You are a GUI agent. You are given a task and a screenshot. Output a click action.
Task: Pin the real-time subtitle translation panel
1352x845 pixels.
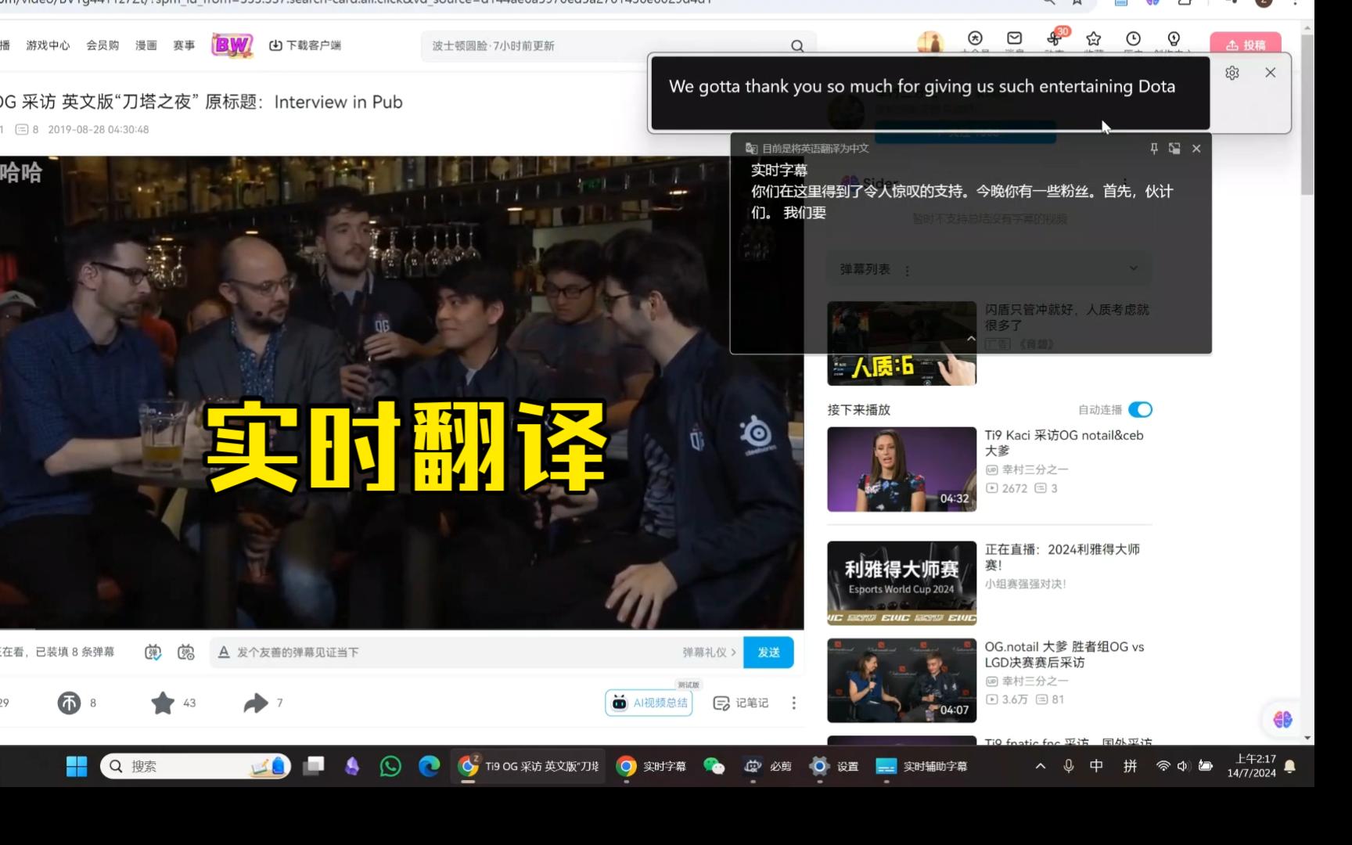(x=1153, y=149)
